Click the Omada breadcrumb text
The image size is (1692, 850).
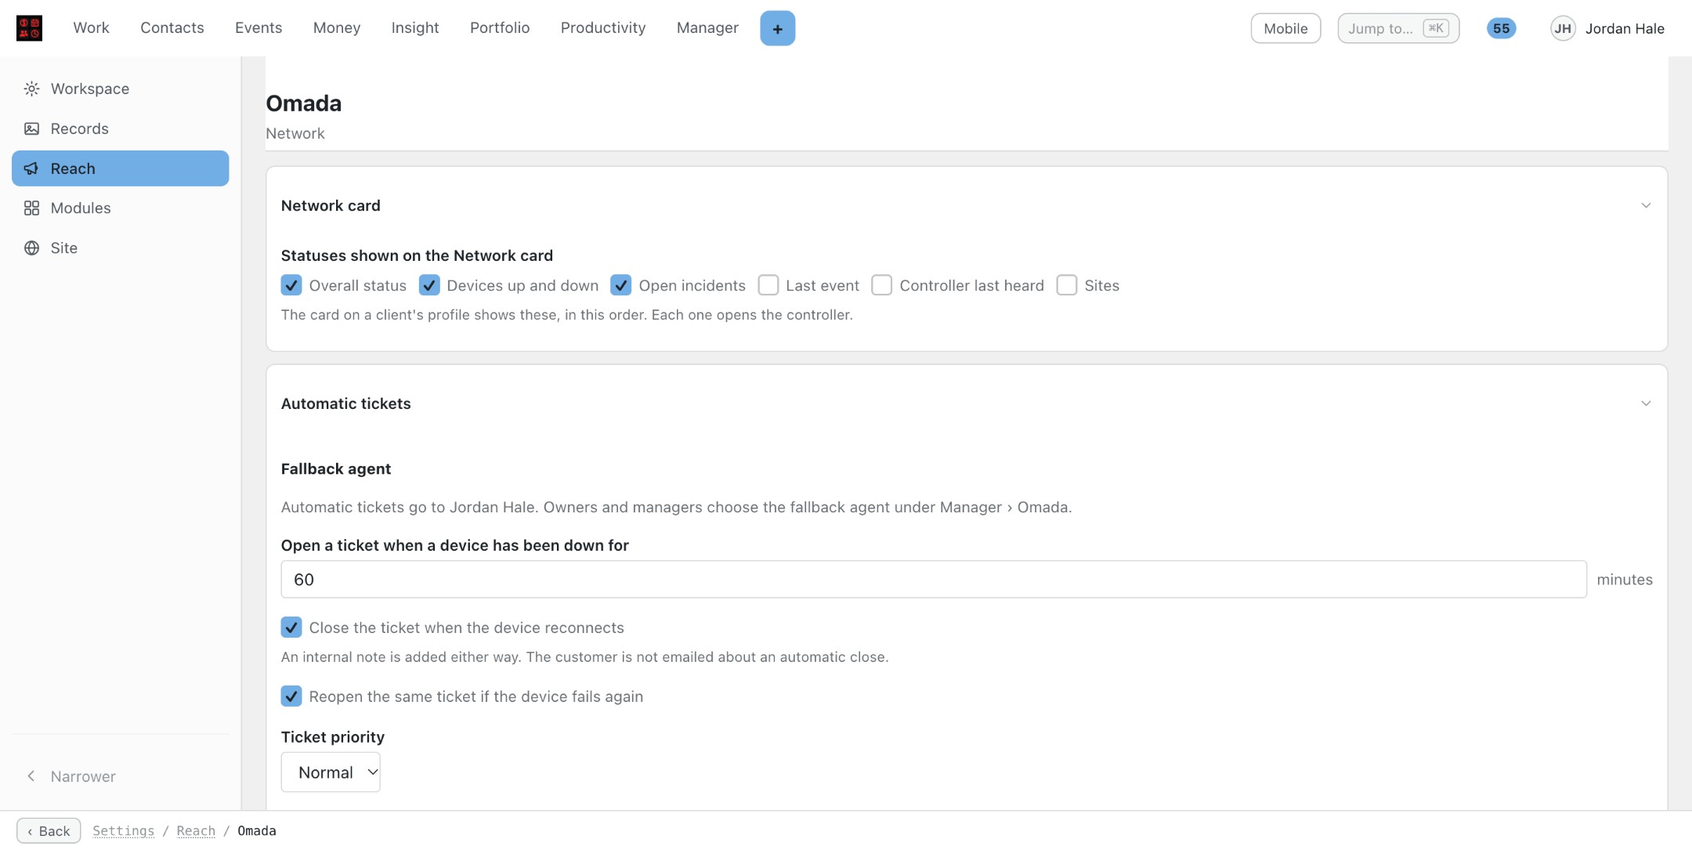pyautogui.click(x=257, y=831)
